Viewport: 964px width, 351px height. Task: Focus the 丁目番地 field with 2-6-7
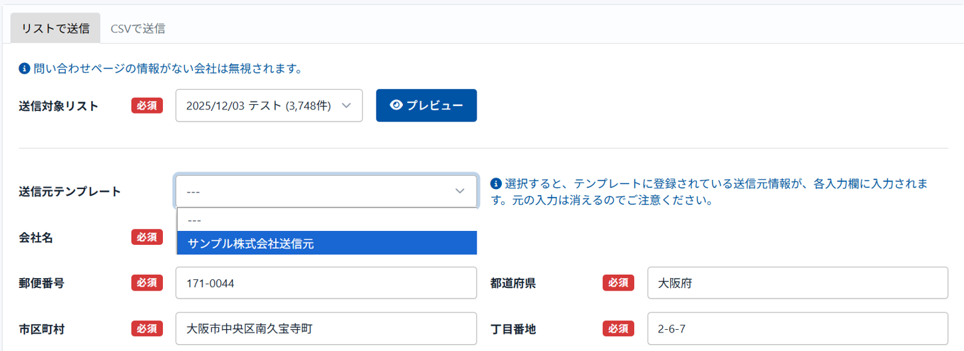(796, 328)
